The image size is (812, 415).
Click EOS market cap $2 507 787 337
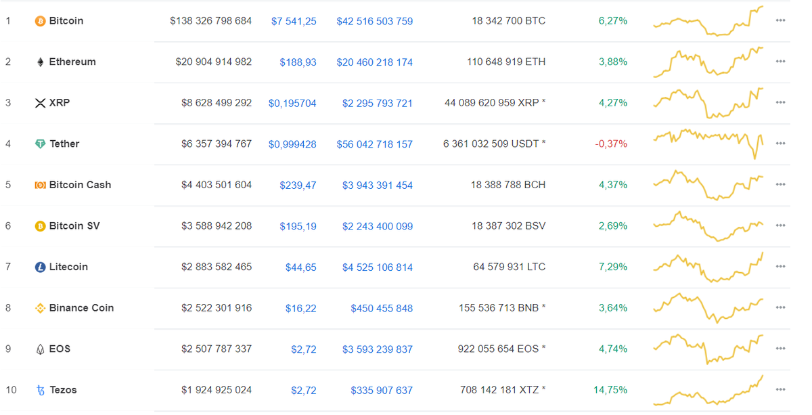click(x=217, y=349)
